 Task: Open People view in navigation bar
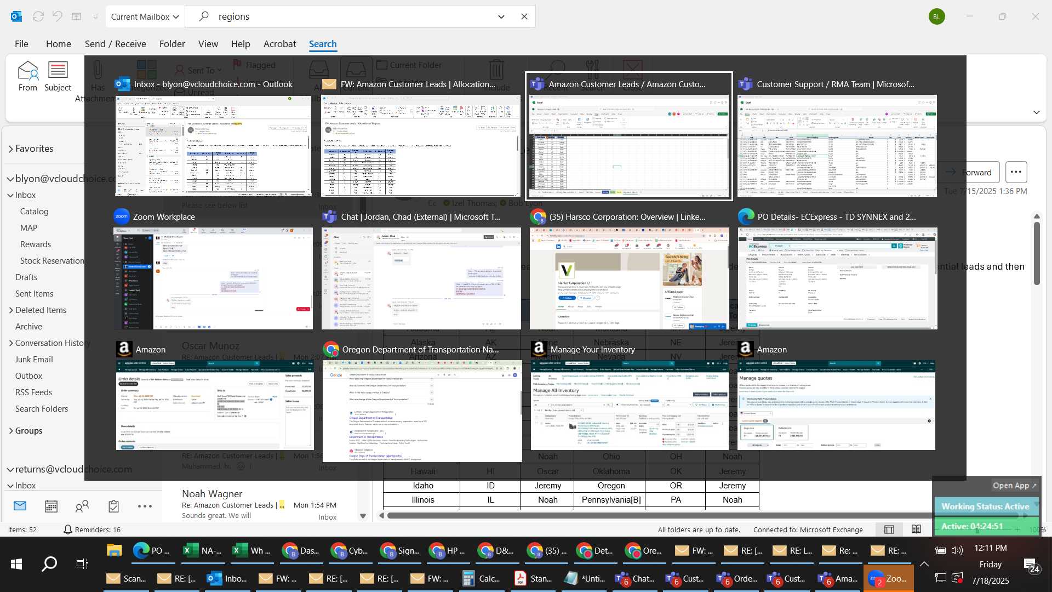(x=82, y=506)
